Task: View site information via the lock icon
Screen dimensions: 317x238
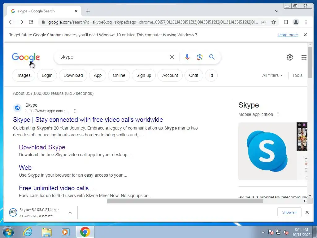Action: point(43,22)
